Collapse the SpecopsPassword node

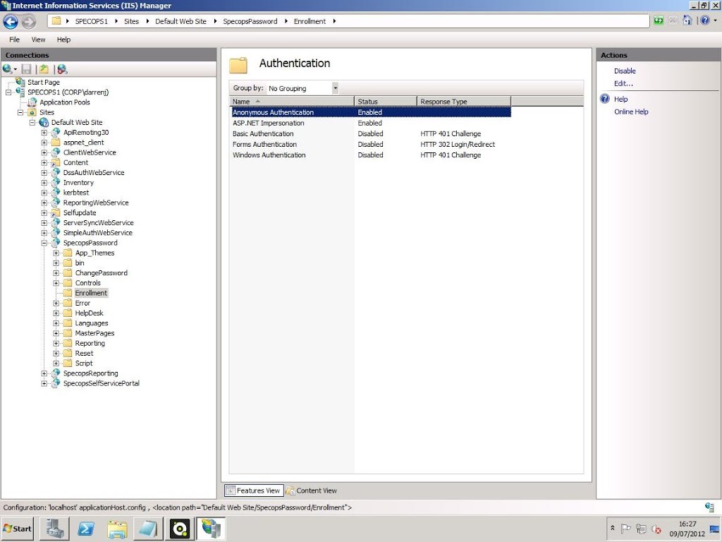(44, 243)
